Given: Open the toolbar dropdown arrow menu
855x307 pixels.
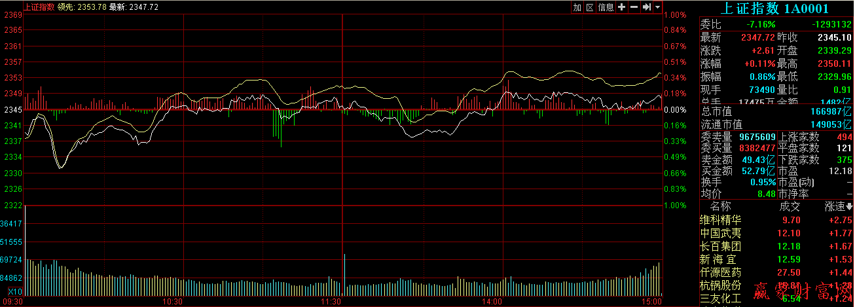Looking at the screenshot, I should pyautogui.click(x=657, y=7).
